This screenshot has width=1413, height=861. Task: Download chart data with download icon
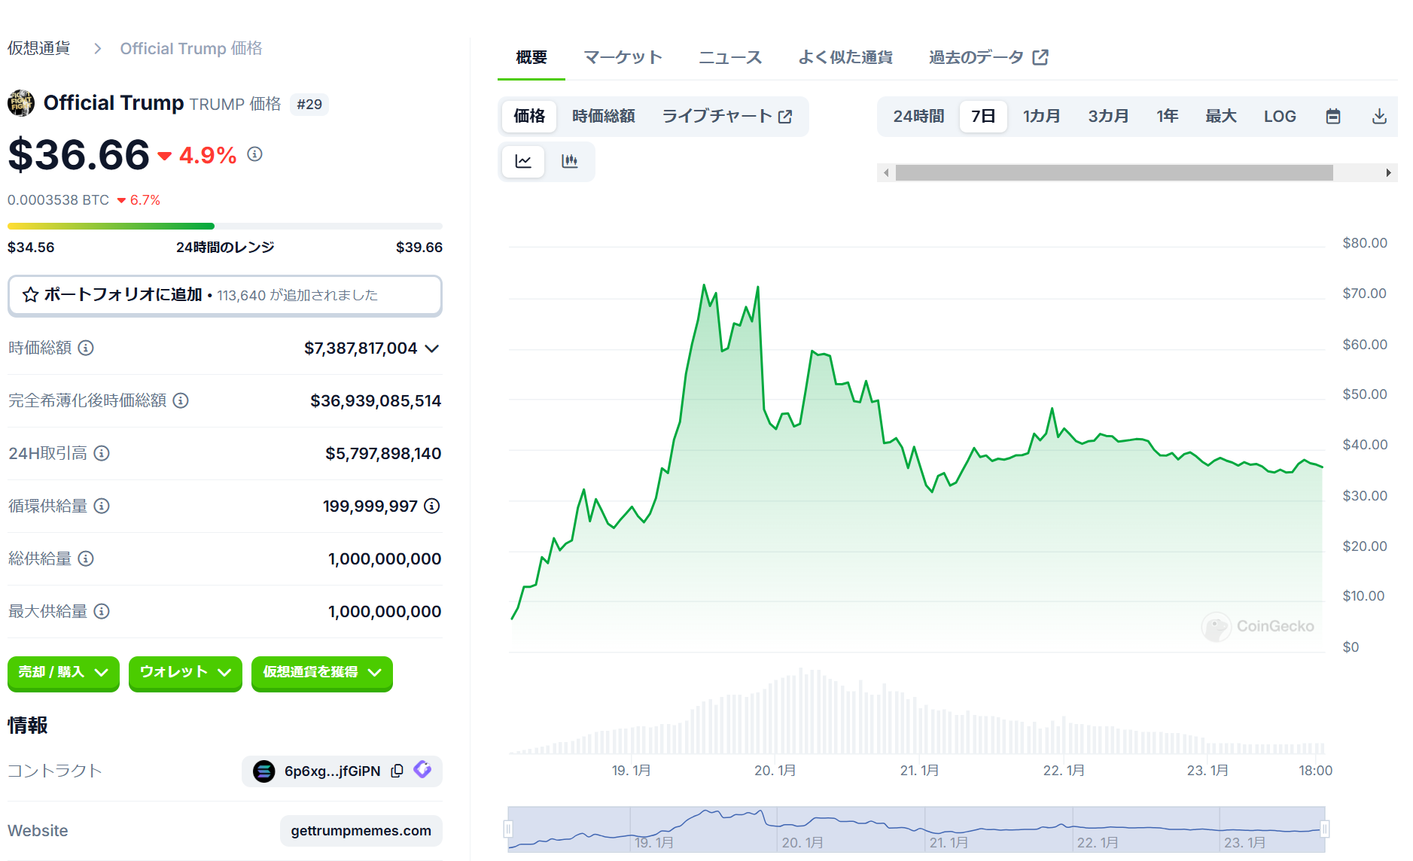1379,116
